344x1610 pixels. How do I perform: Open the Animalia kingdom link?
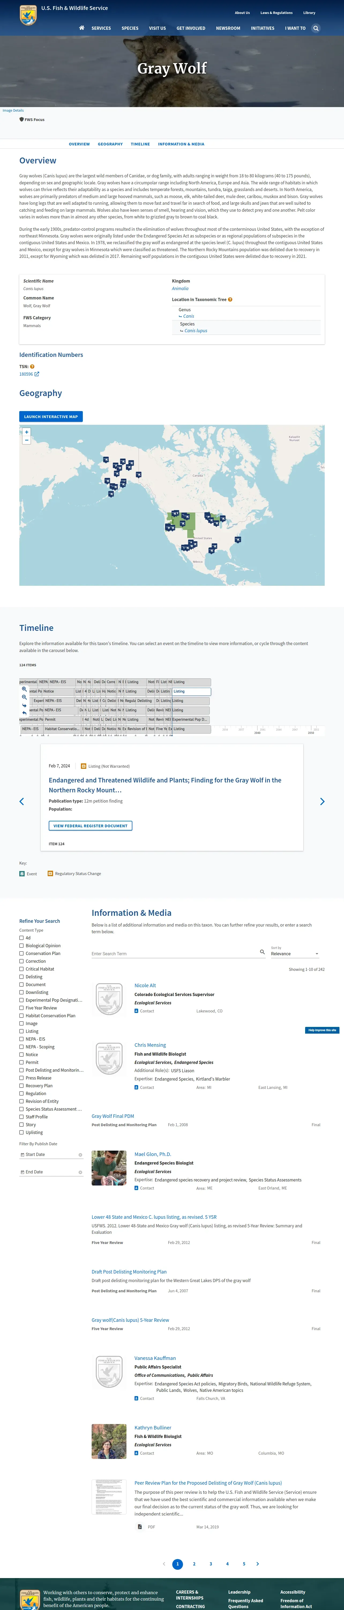pyautogui.click(x=180, y=289)
